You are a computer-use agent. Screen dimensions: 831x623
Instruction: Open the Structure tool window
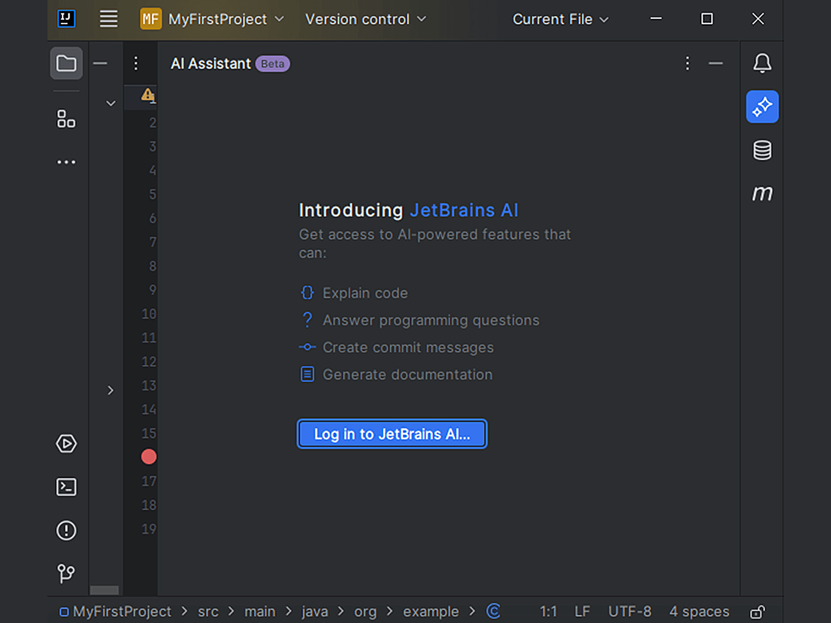66,119
